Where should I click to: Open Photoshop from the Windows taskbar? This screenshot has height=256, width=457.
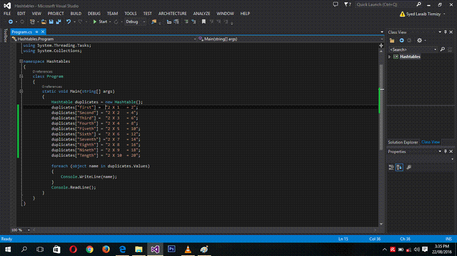171,249
